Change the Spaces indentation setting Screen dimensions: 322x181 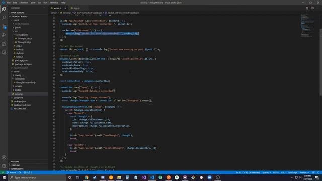coord(266,173)
